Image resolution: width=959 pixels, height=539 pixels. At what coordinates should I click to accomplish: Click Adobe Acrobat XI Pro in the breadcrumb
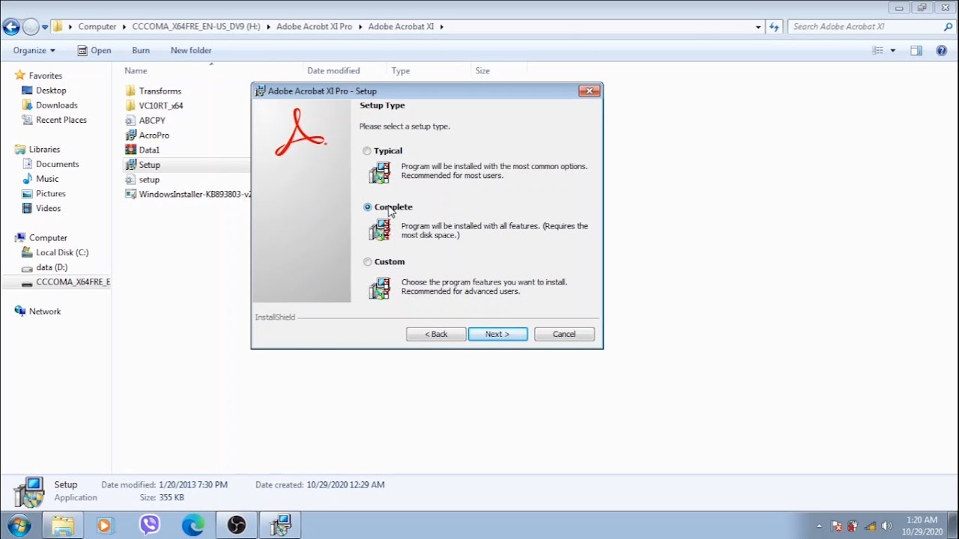click(314, 27)
